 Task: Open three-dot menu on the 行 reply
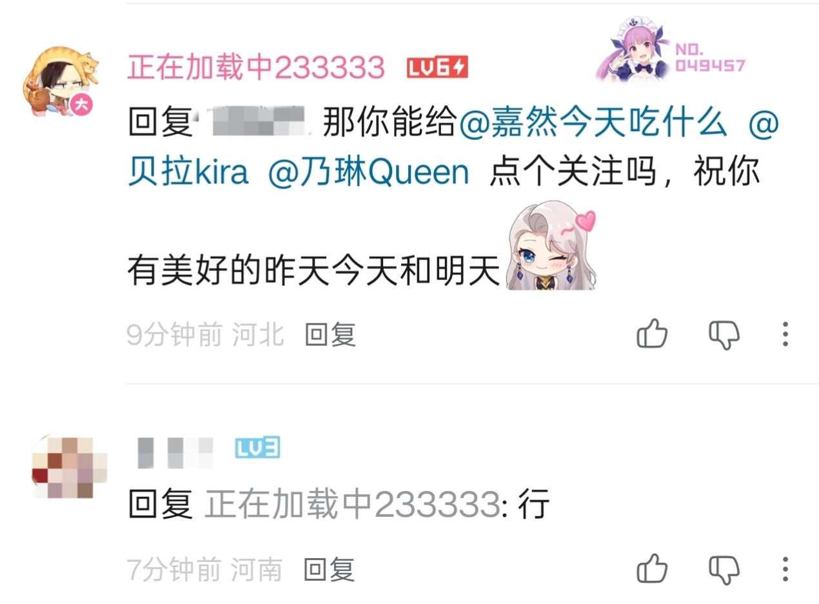pos(785,569)
